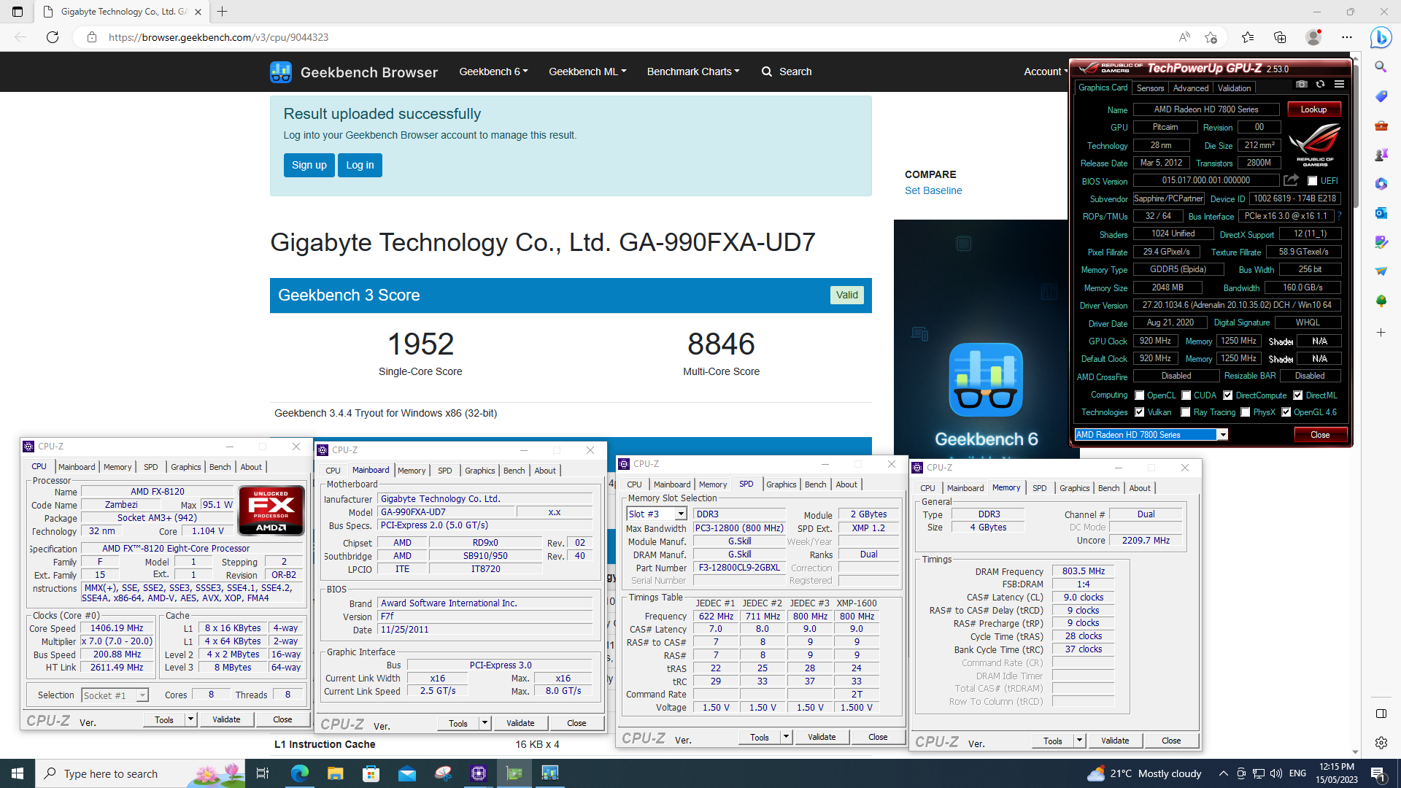Screen dimensions: 1401x788
Task: Toggle the PhysX checkbox
Action: [x=1245, y=412]
